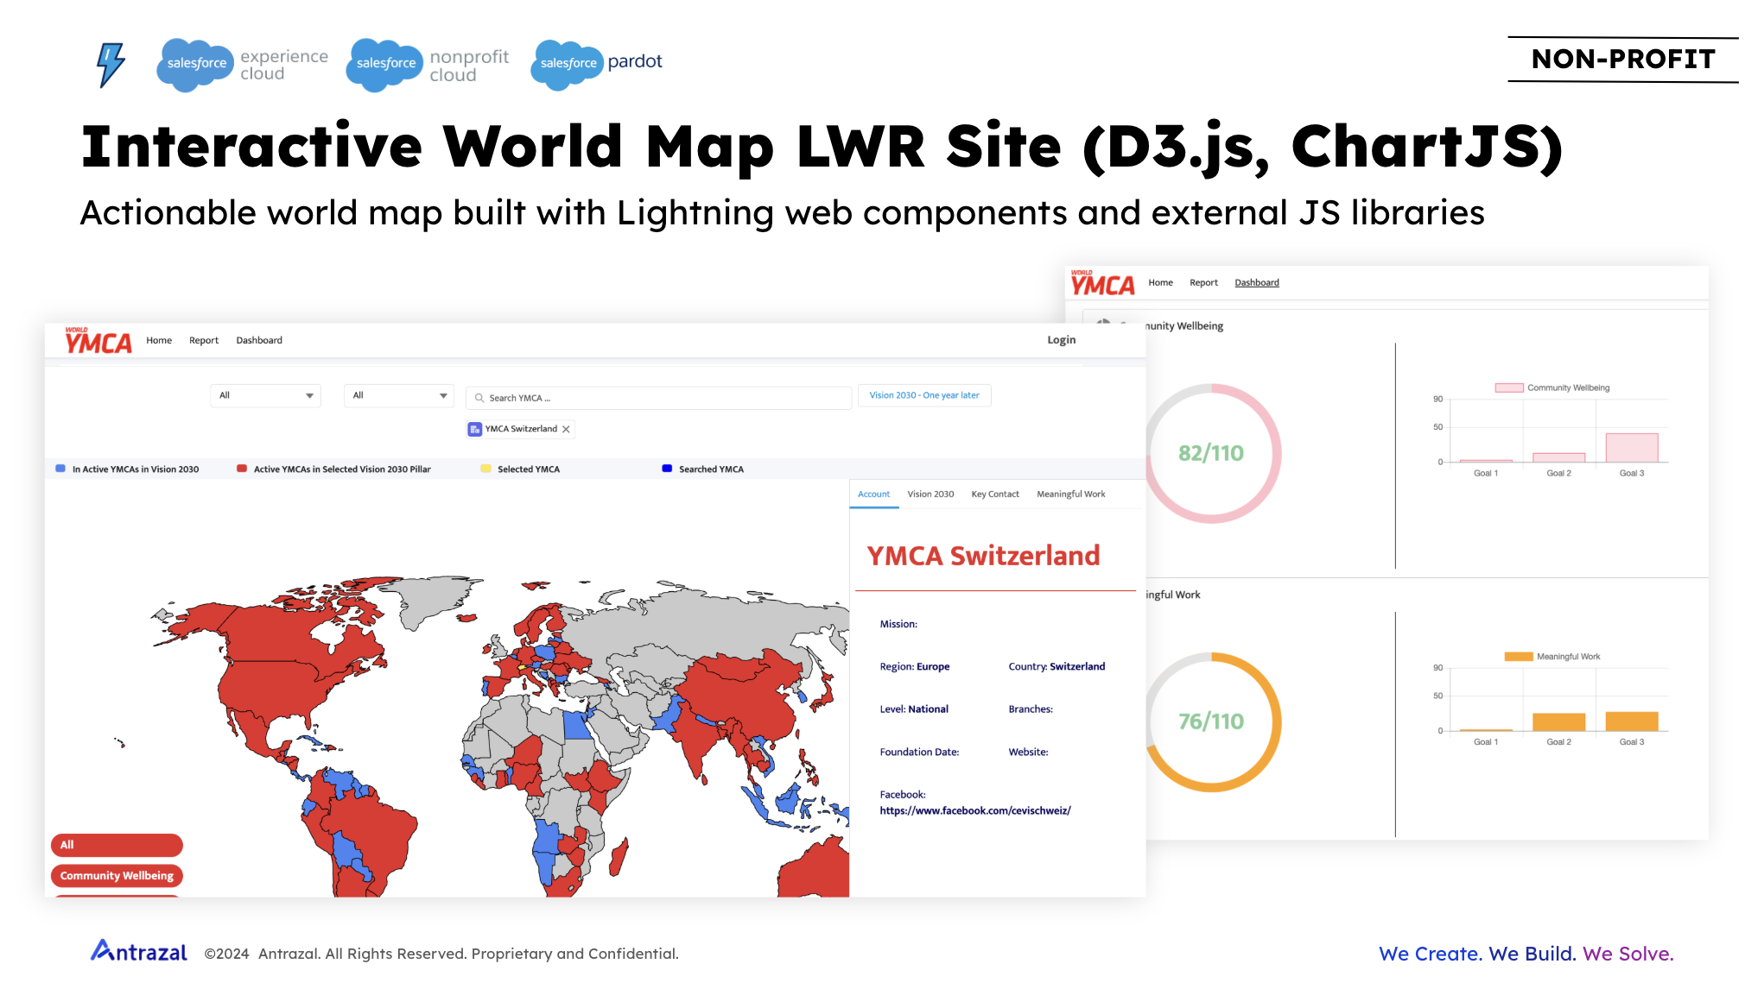Click the Antrazal logo in footer
The height and width of the screenshot is (989, 1764).
139,951
